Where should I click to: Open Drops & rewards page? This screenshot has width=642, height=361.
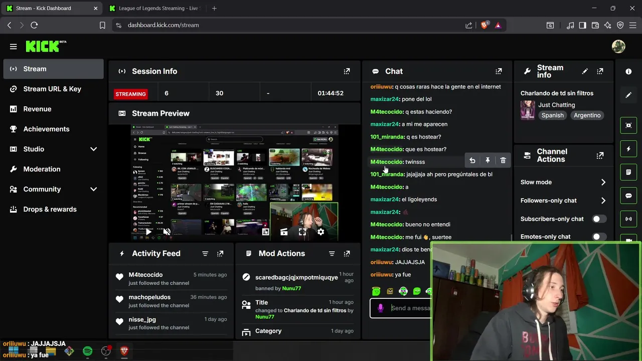53,209
